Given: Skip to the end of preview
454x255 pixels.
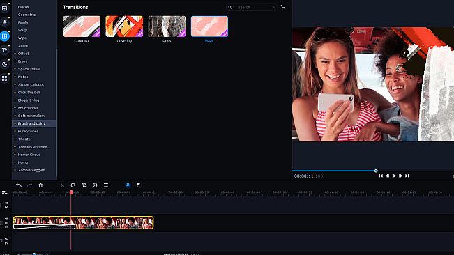Looking at the screenshot, I should (407, 176).
